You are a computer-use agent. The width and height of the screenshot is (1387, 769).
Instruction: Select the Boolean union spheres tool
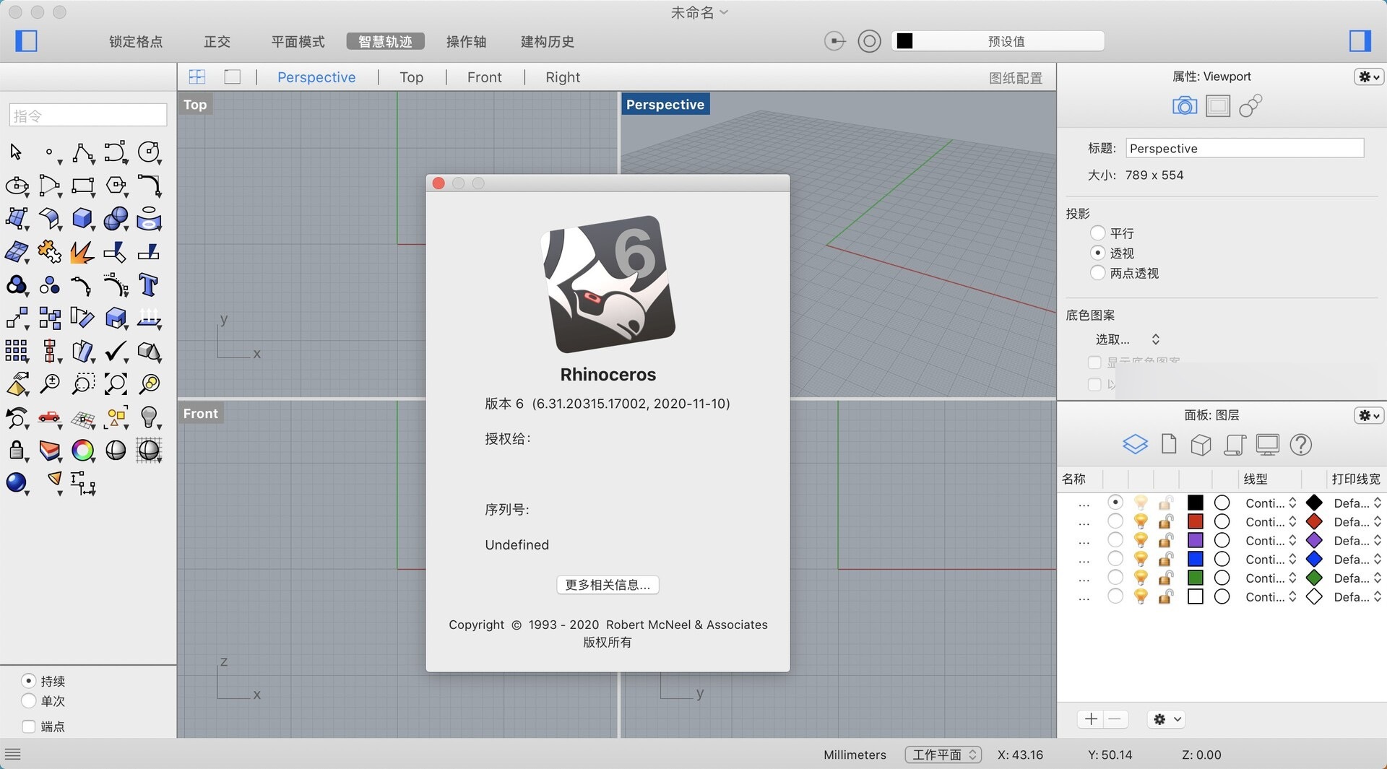pos(116,218)
